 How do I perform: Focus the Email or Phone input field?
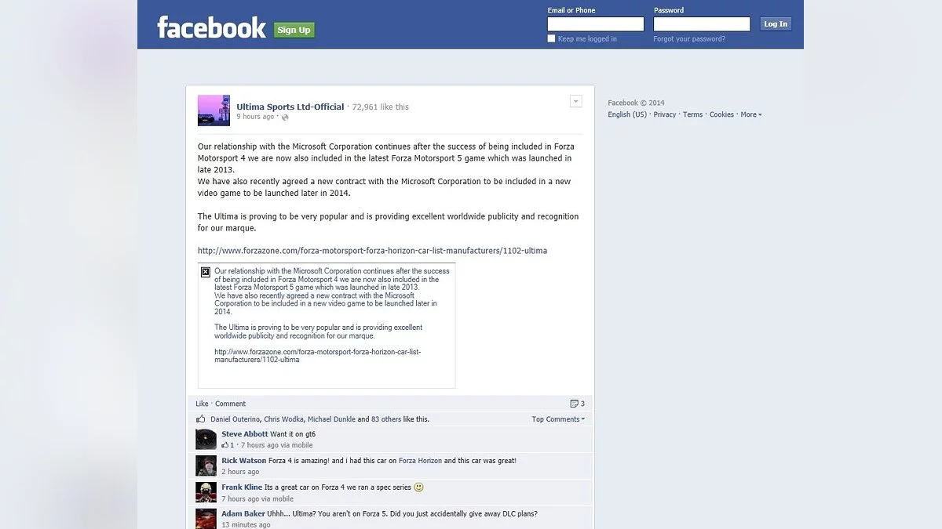(596, 24)
